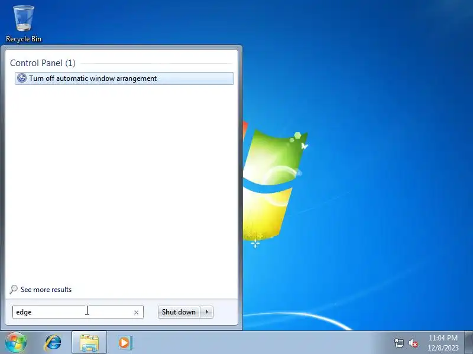The width and height of the screenshot is (473, 354).
Task: Click the magnifier icon beside See more results
Action: [13, 290]
